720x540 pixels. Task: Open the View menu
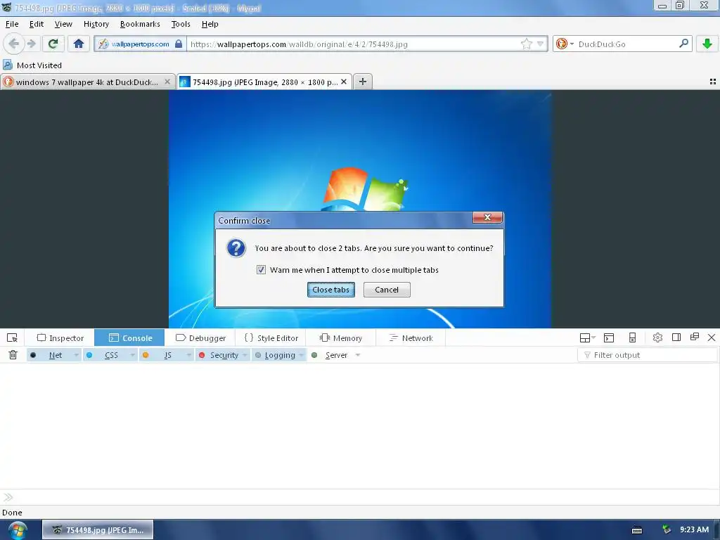63,24
